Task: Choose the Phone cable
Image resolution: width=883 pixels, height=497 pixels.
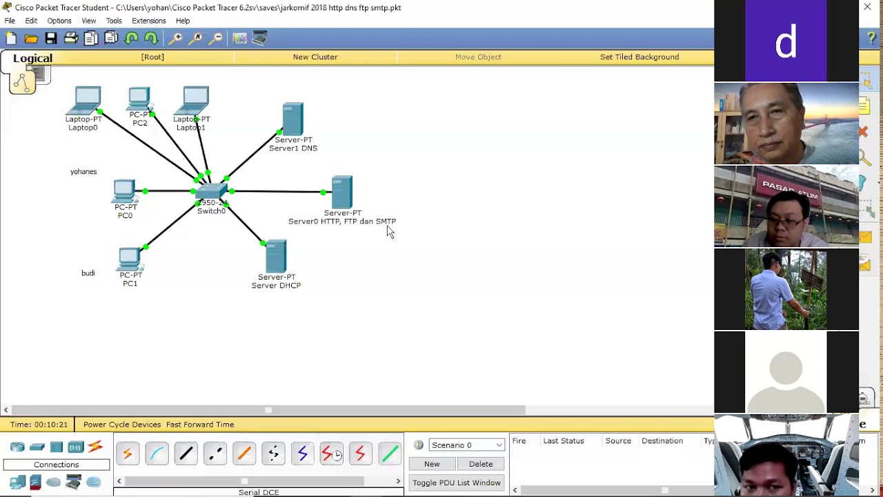Action: click(x=273, y=454)
